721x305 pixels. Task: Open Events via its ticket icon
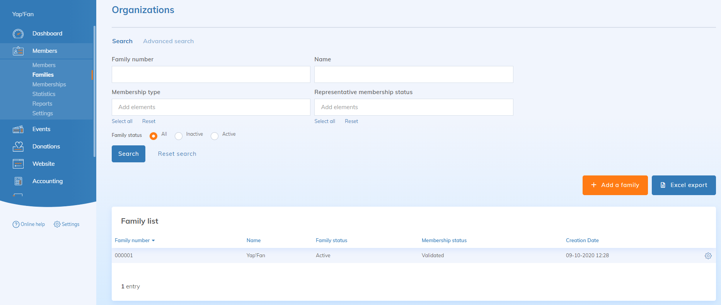pos(18,129)
